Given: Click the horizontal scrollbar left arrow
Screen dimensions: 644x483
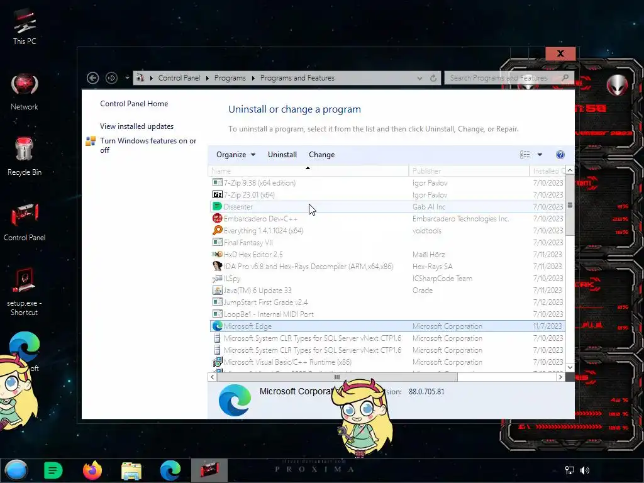Looking at the screenshot, I should click(x=213, y=377).
